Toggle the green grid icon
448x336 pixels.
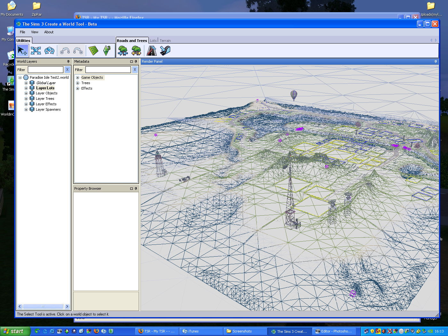pos(93,51)
